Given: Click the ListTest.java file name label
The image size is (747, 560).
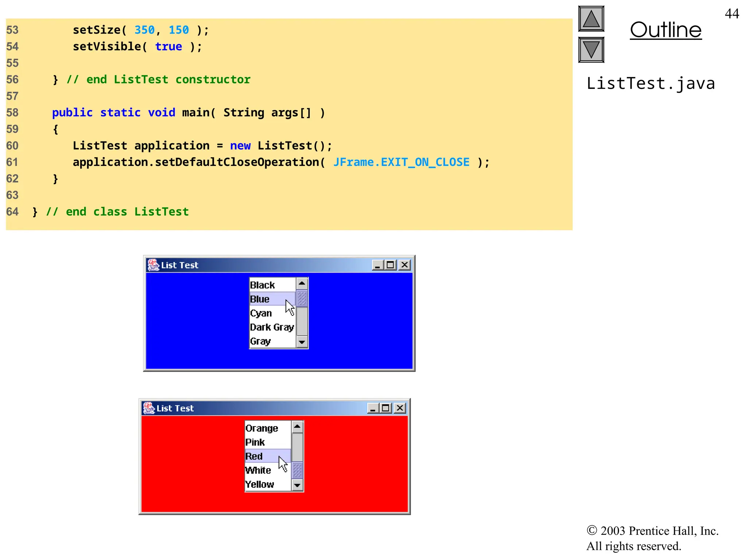Looking at the screenshot, I should (651, 84).
